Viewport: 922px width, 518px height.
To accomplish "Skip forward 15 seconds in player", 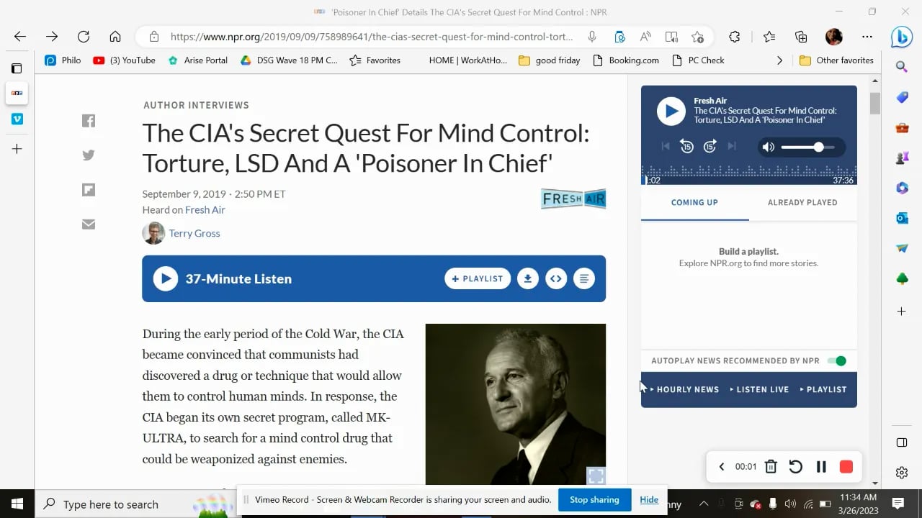I will click(x=710, y=147).
